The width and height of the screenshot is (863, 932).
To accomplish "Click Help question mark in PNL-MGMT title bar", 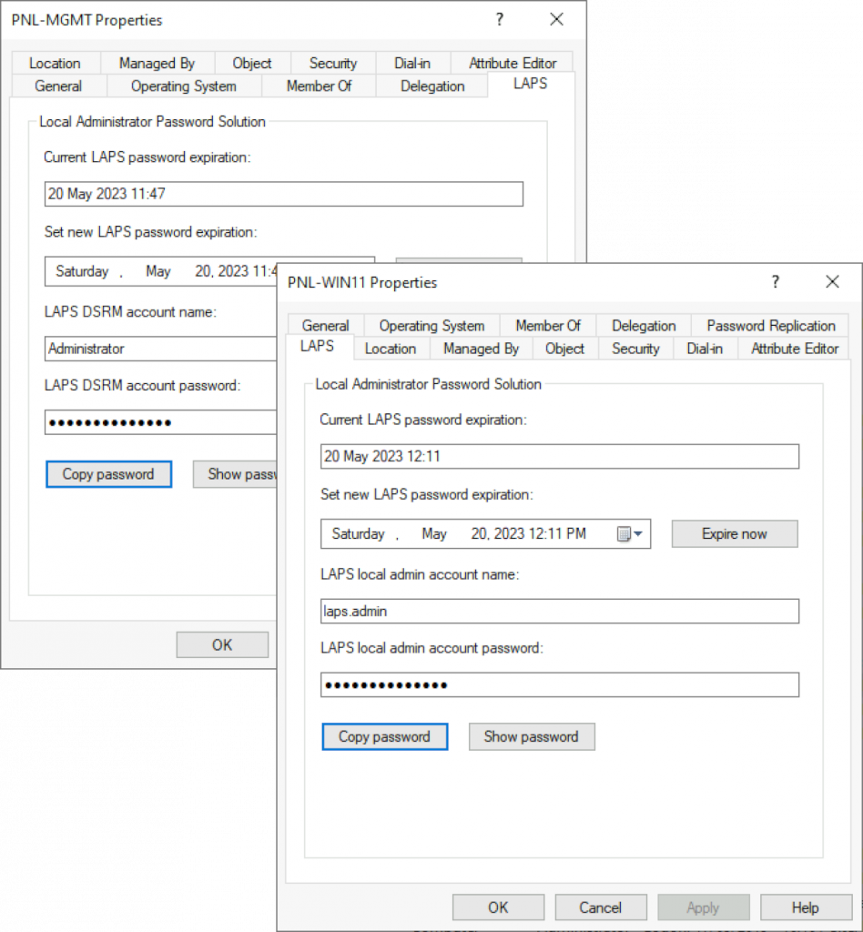I will tap(499, 20).
